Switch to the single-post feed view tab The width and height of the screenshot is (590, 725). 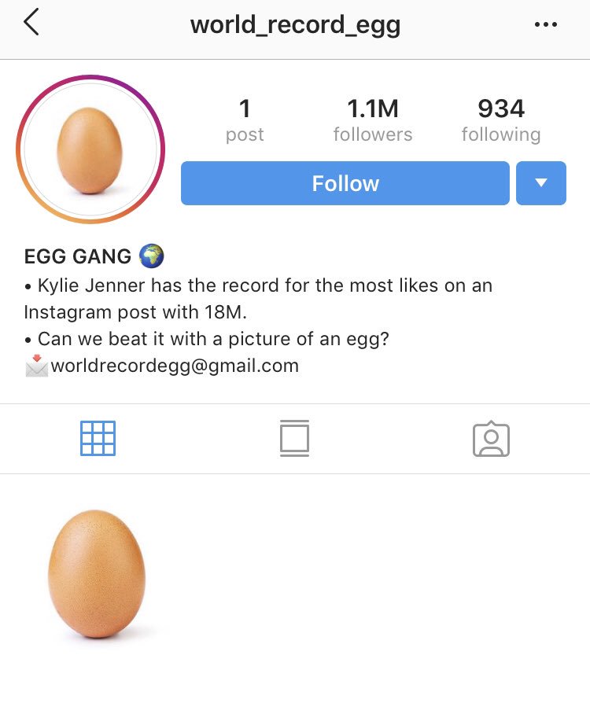click(x=294, y=438)
